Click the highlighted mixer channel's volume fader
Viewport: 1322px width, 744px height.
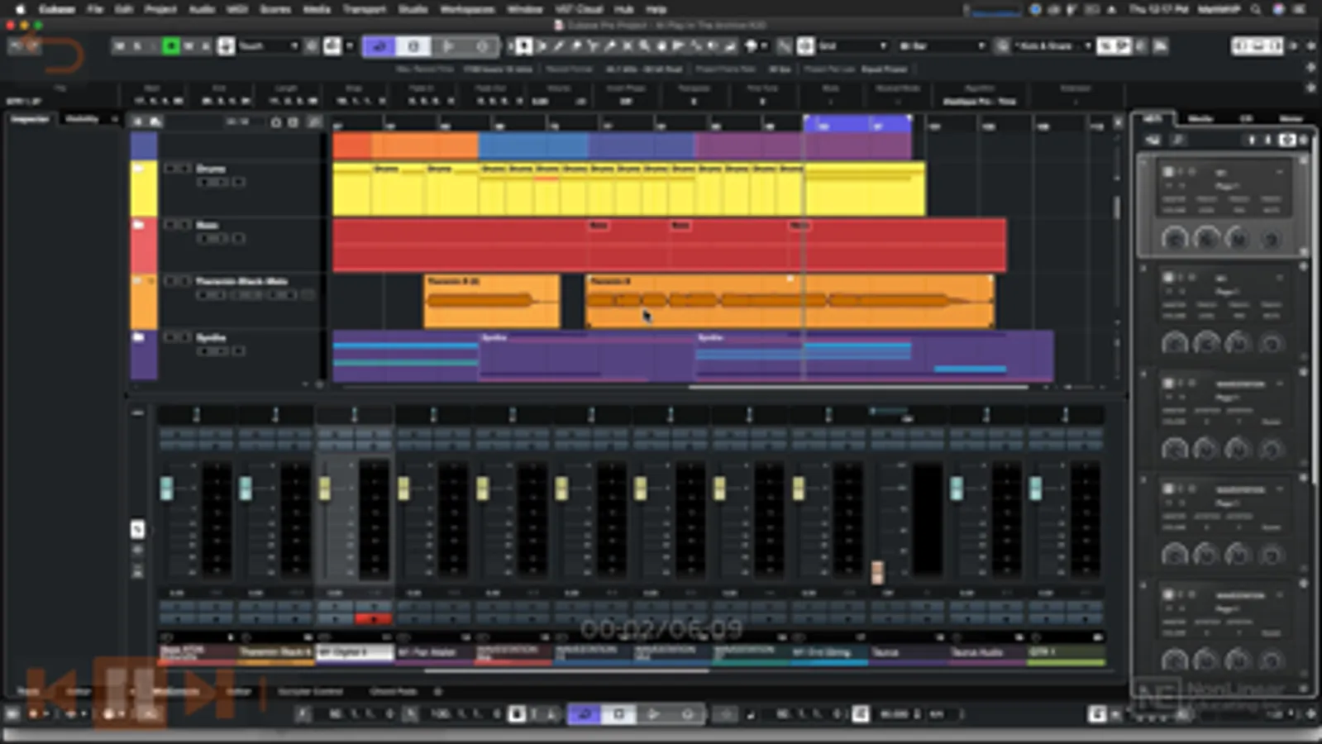tap(324, 488)
